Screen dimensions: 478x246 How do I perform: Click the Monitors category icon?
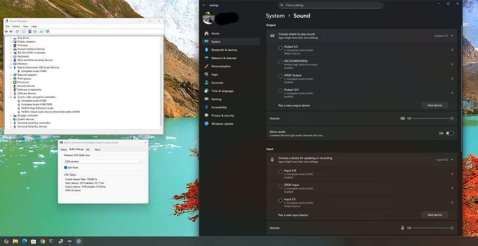15,64
